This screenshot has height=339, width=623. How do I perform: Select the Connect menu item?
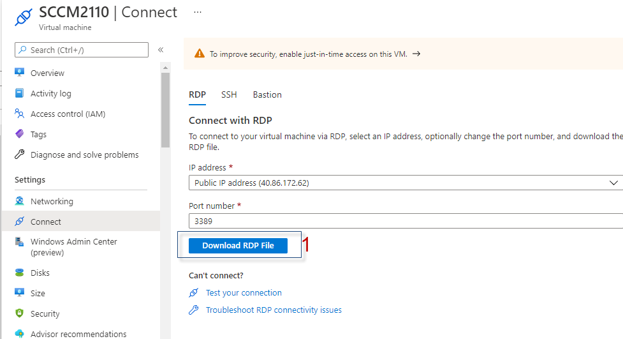pos(81,222)
